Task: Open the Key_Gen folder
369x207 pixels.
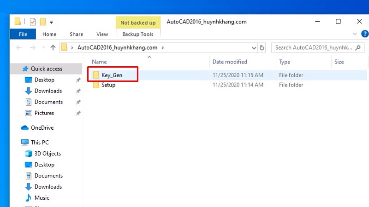Action: pos(112,75)
